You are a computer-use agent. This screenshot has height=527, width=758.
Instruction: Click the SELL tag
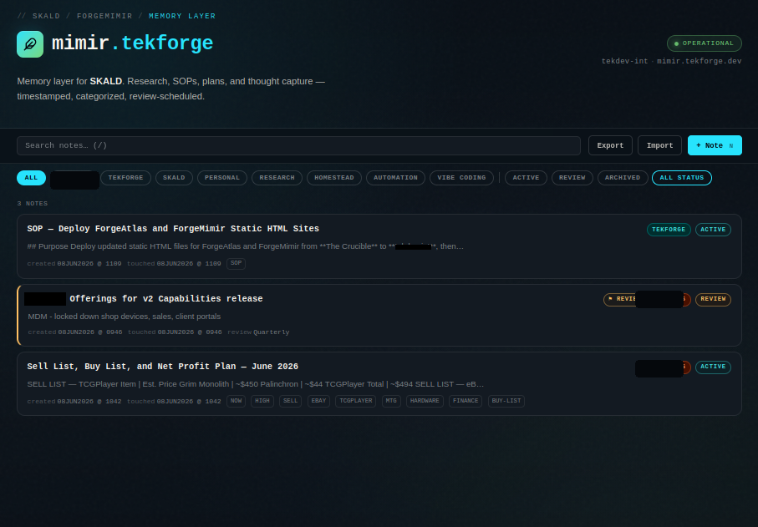(x=290, y=402)
